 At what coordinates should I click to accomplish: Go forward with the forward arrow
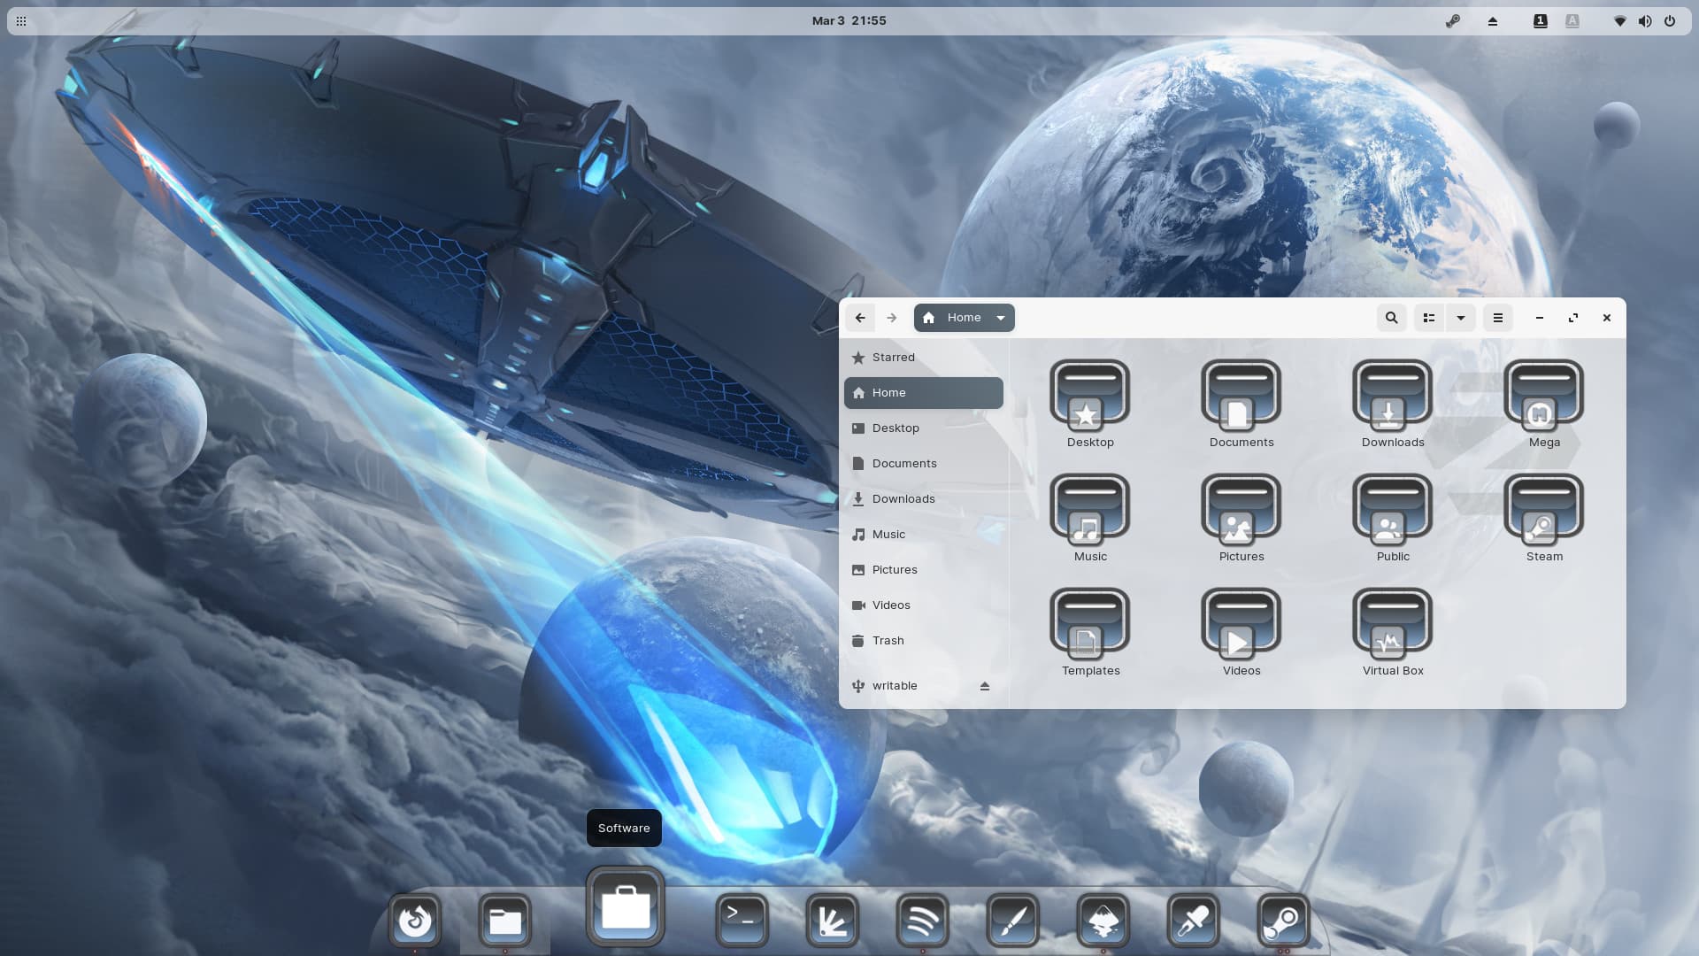892,318
